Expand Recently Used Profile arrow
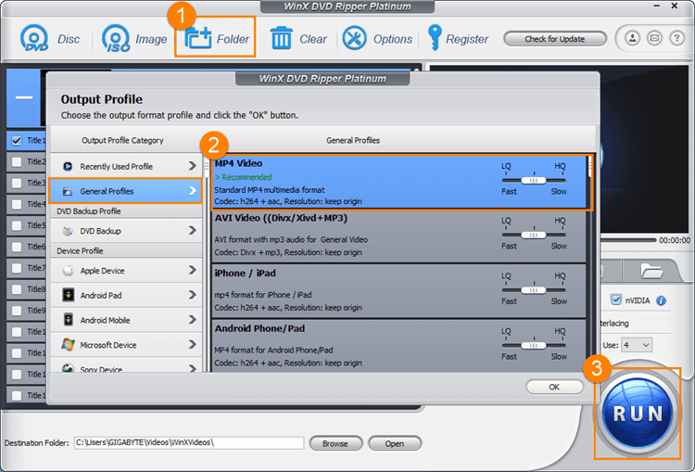 (x=193, y=166)
